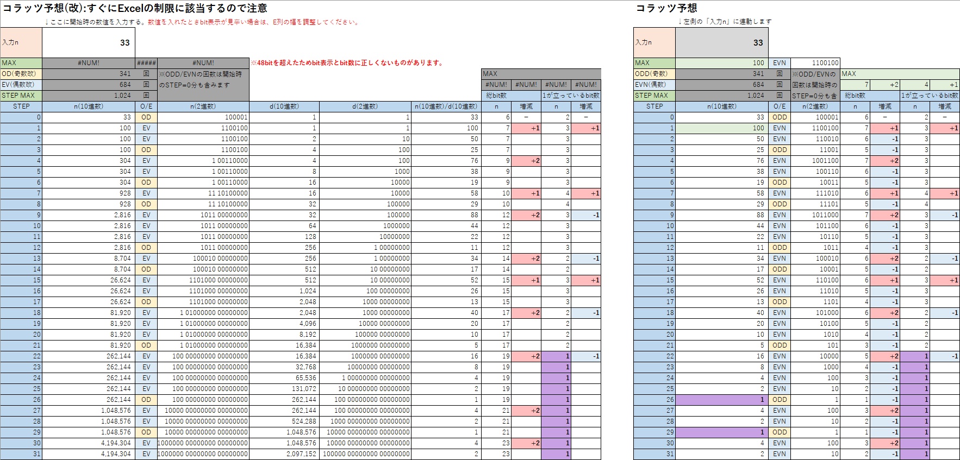Click the instruction text starting ↓ここに開始時の数値を入力する
The width and height of the screenshot is (960, 460).
202,22
